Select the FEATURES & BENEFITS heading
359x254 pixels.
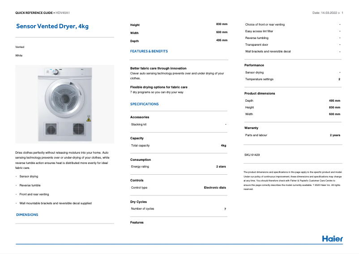pos(149,51)
